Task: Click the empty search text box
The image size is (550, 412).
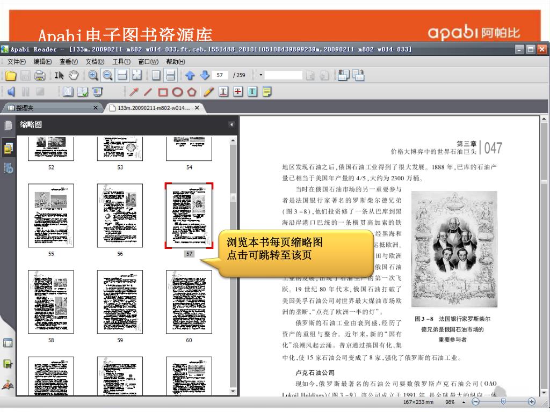Action: (284, 75)
